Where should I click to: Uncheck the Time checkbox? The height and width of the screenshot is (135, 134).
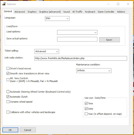[x=86, y=103]
